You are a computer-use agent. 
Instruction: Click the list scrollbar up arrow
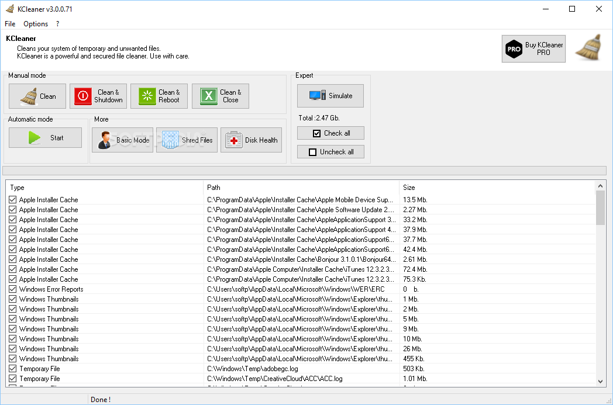[x=600, y=186]
